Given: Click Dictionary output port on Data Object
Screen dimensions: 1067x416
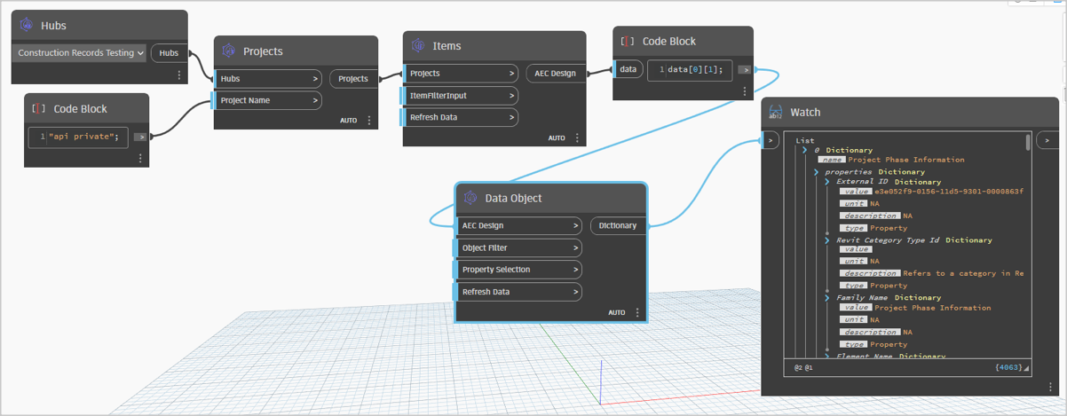Looking at the screenshot, I should (618, 226).
